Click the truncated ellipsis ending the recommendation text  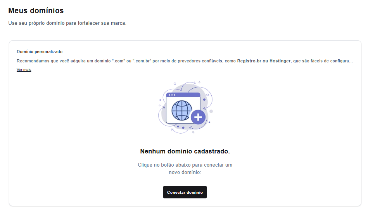click(351, 61)
